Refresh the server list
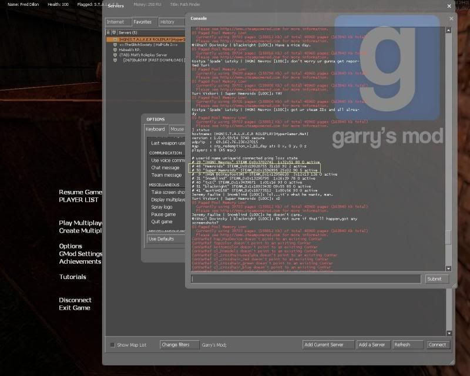The width and height of the screenshot is (470, 376). coord(408,345)
